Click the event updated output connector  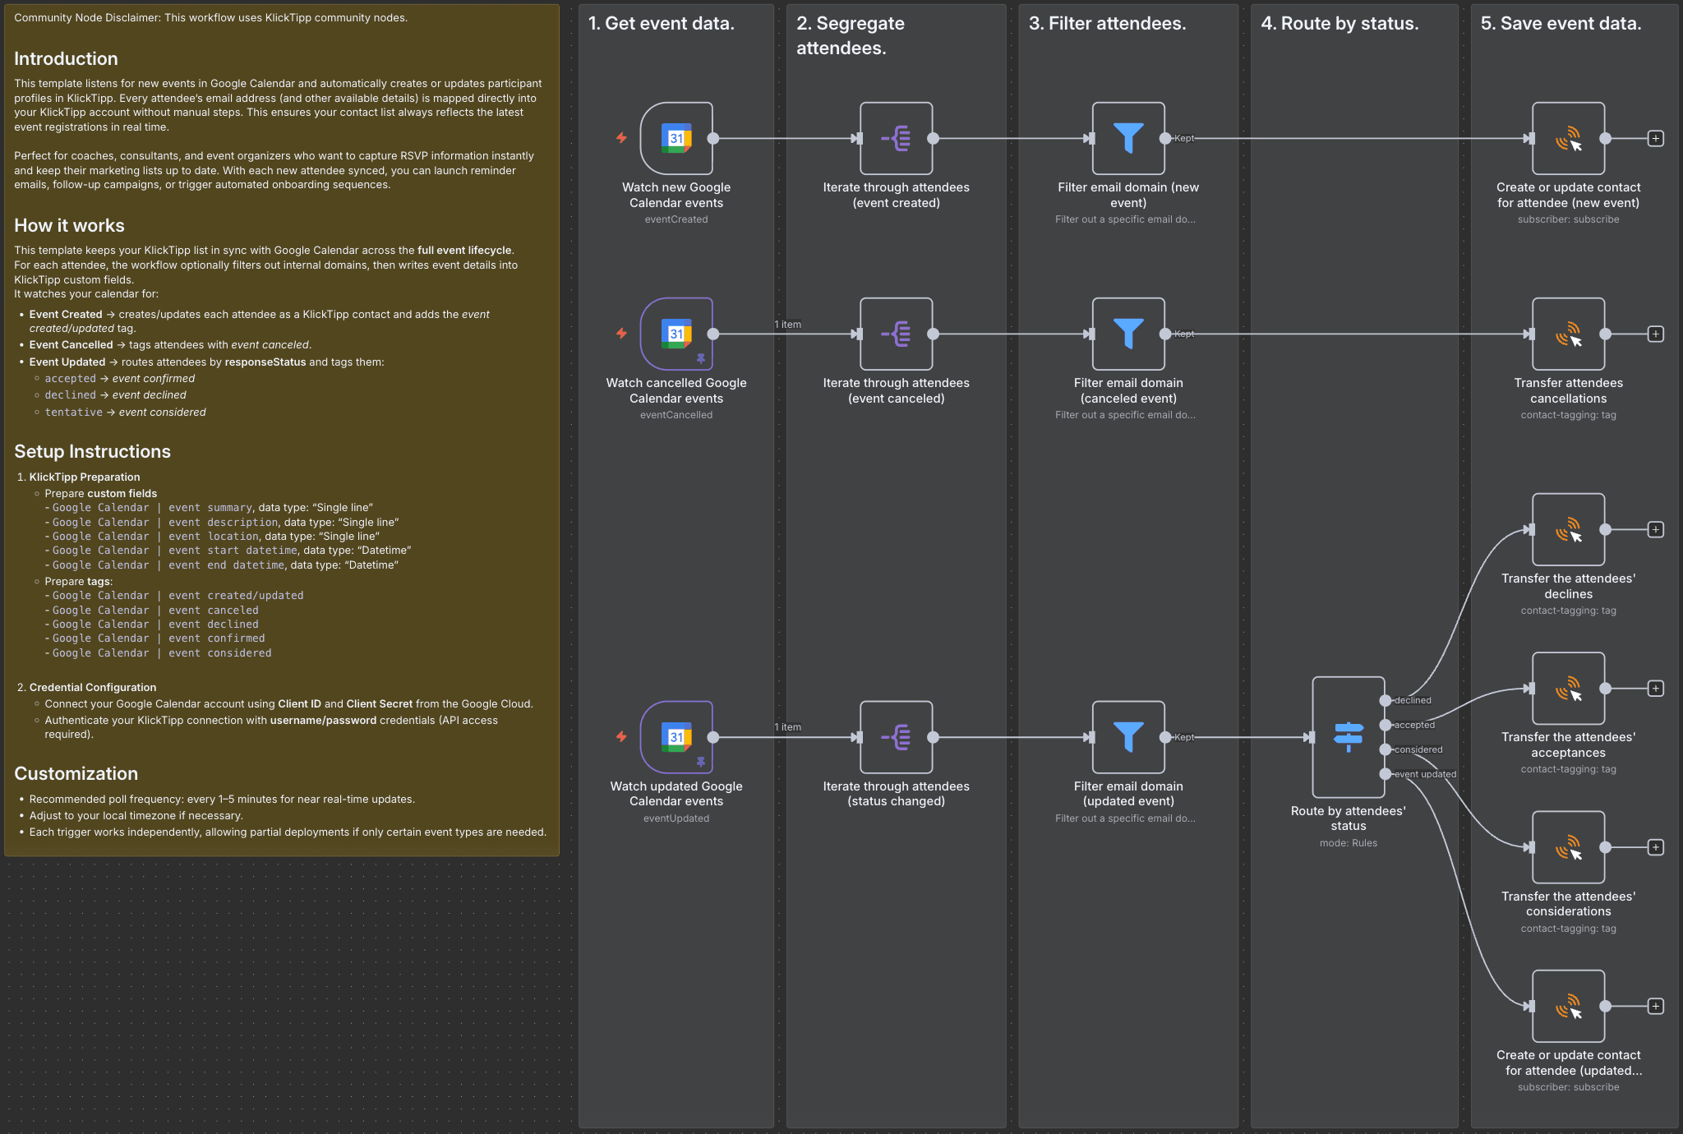point(1386,774)
